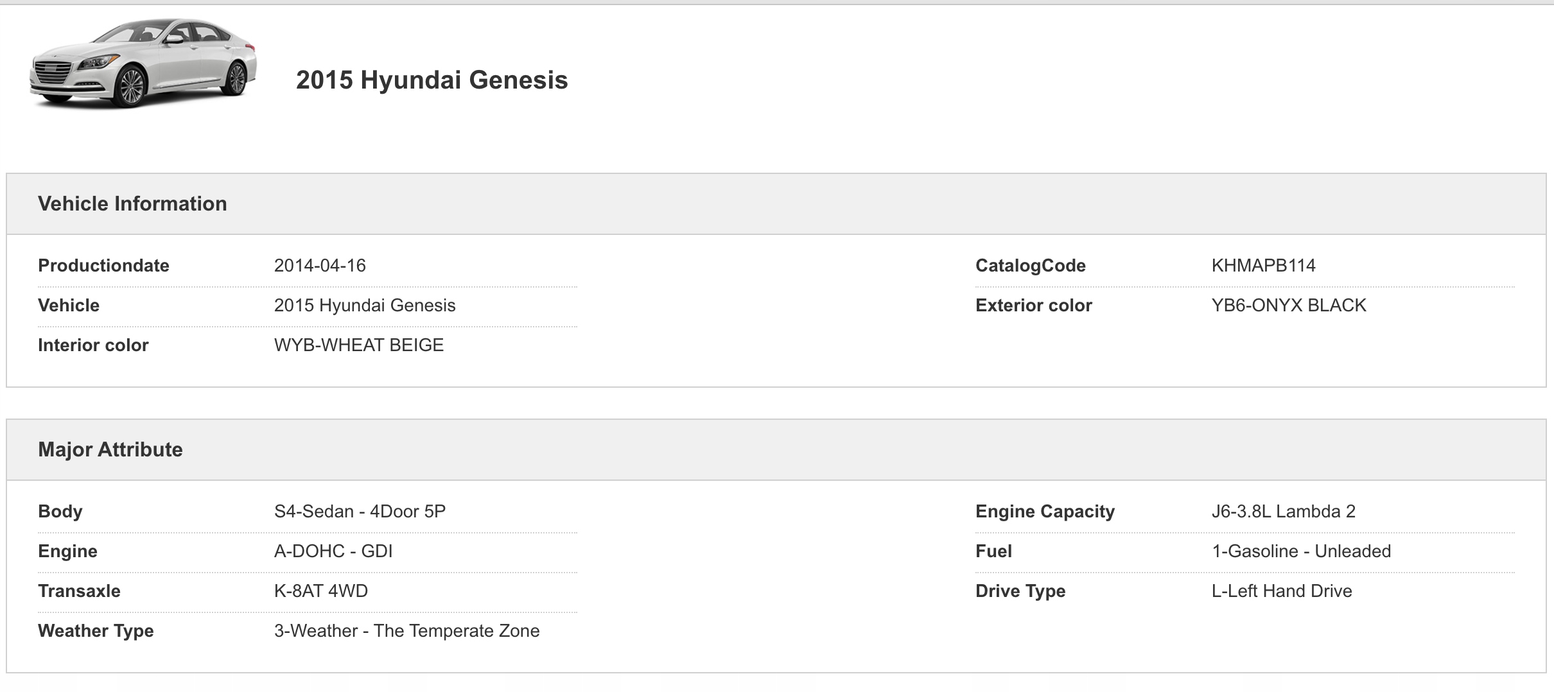
Task: Select the Vehicle Information section header
Action: coord(132,203)
